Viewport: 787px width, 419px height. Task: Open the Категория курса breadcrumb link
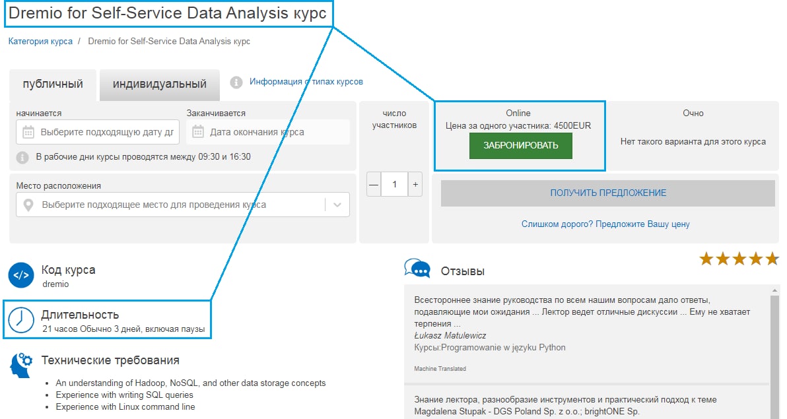pyautogui.click(x=40, y=41)
